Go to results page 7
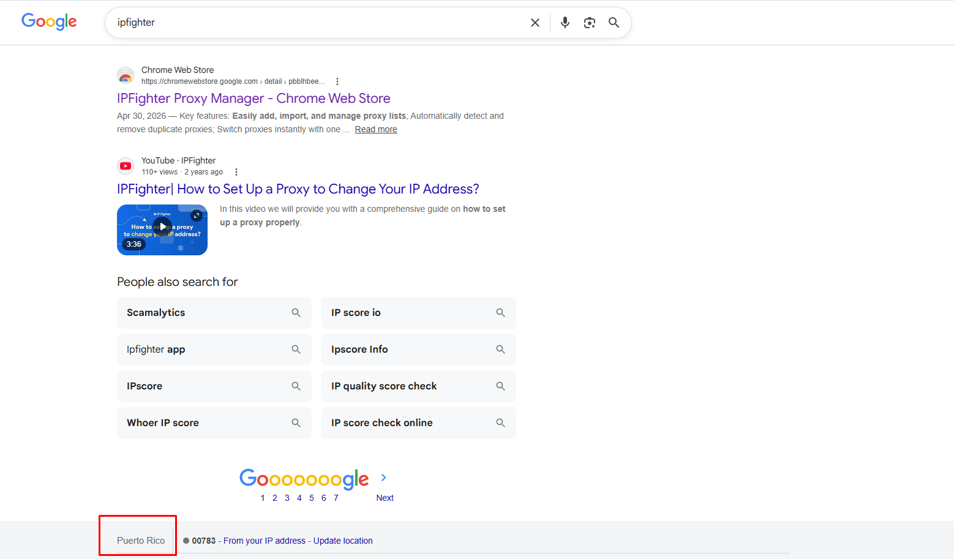Screen dimensions: 954x559 [x=336, y=498]
